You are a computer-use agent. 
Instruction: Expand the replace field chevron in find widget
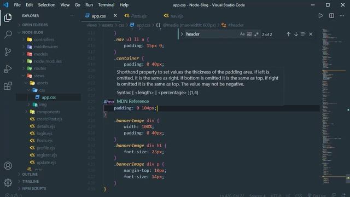point(182,34)
